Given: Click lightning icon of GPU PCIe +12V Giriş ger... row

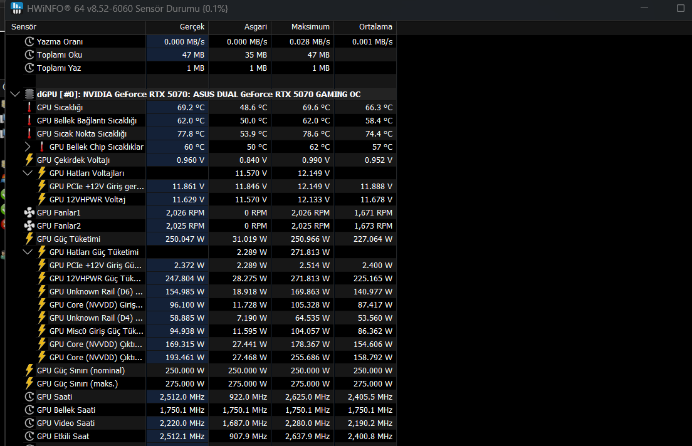Looking at the screenshot, I should pos(42,186).
